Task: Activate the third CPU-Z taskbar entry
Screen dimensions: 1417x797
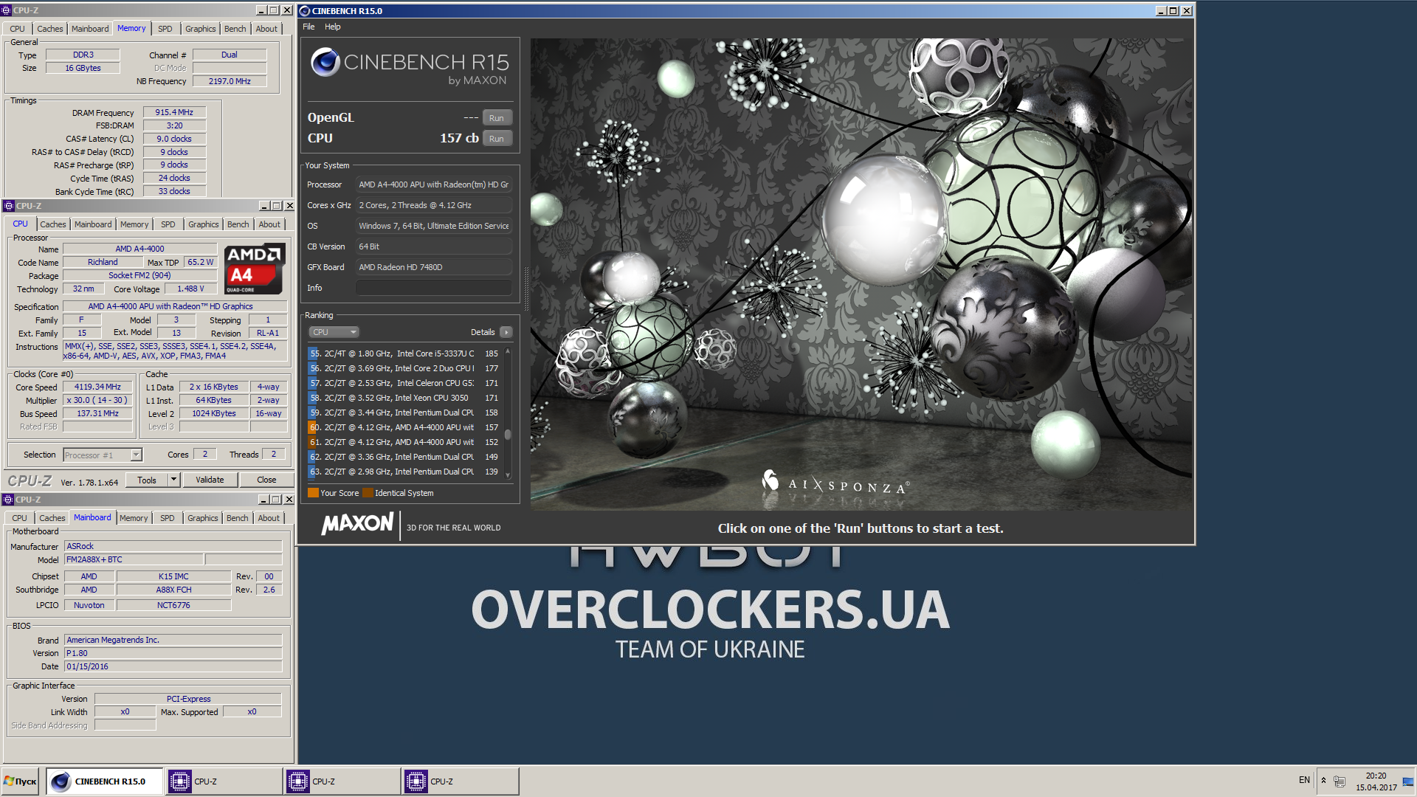Action: point(461,781)
